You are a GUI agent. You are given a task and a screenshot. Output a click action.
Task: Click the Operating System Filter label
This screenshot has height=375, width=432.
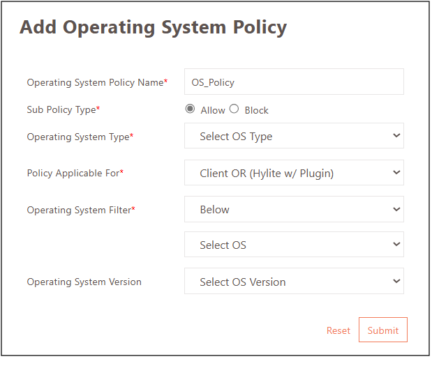(x=80, y=210)
